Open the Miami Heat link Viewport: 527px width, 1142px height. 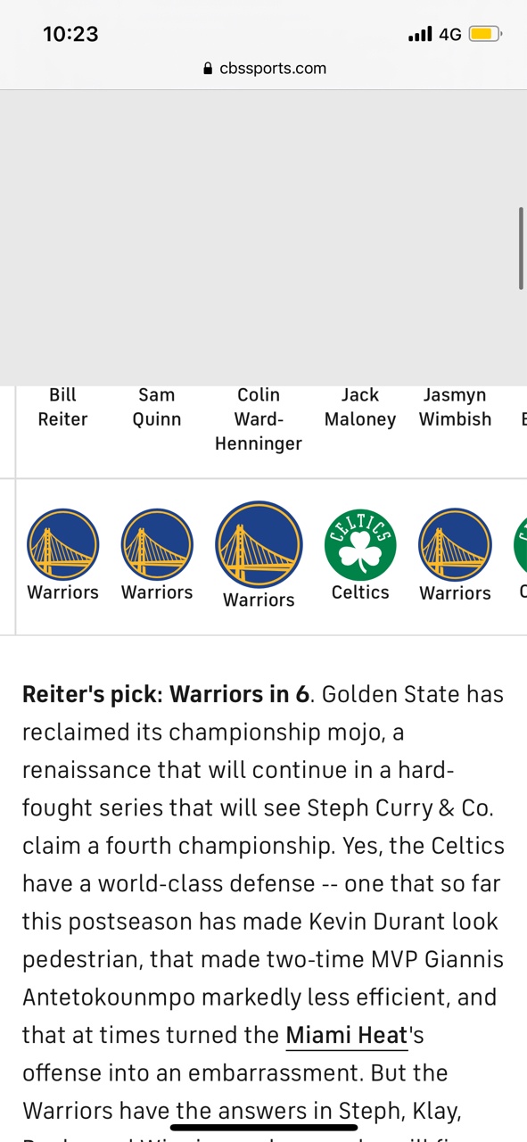346,1036
